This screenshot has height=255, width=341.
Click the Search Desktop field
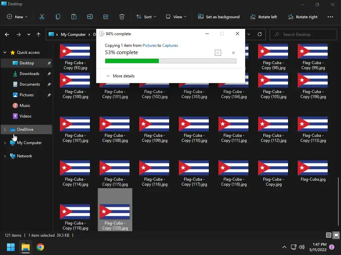click(x=303, y=35)
